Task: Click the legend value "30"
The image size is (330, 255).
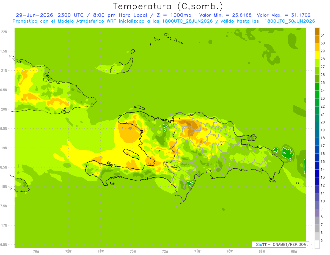Action: tap(323, 43)
